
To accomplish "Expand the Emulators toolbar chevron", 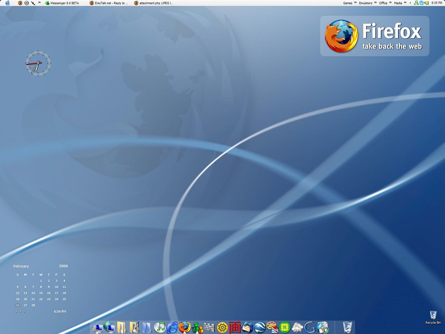I will pyautogui.click(x=375, y=2).
